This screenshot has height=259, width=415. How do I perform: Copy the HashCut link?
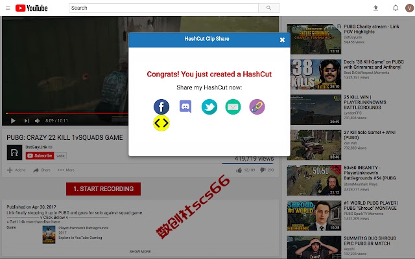(257, 107)
